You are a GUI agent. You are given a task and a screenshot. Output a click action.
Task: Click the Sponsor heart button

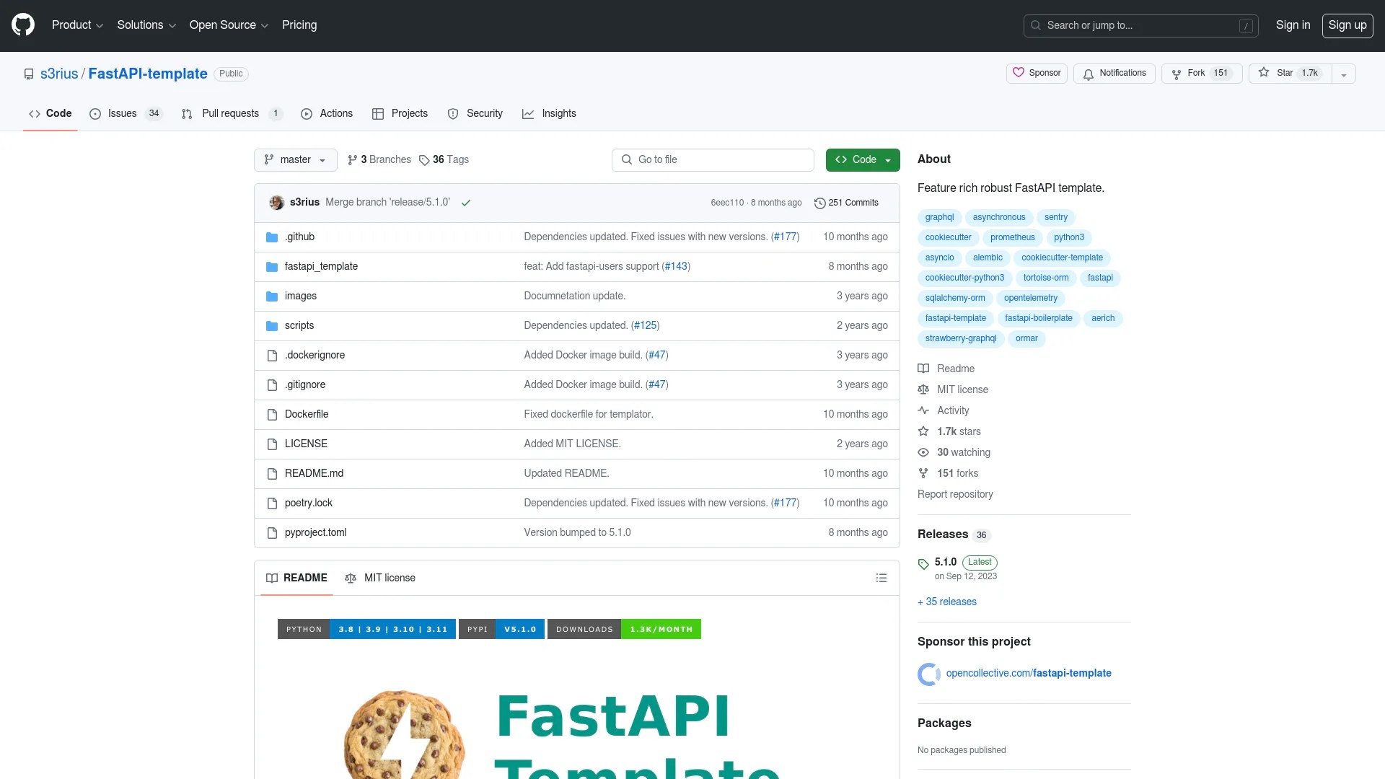1037,73
